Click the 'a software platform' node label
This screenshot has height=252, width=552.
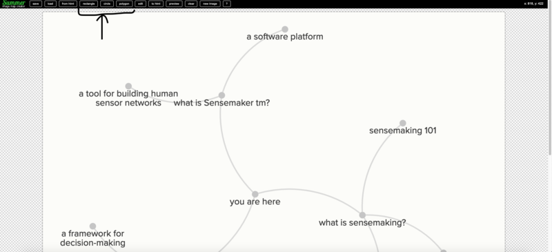tap(285, 37)
